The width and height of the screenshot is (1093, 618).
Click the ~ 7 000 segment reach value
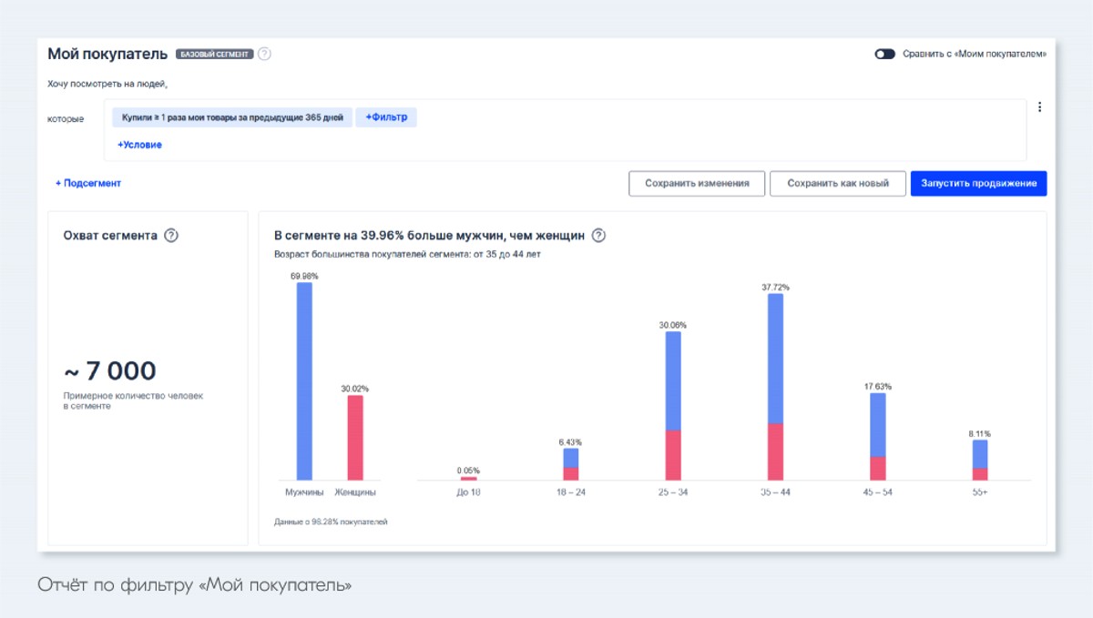pos(109,371)
